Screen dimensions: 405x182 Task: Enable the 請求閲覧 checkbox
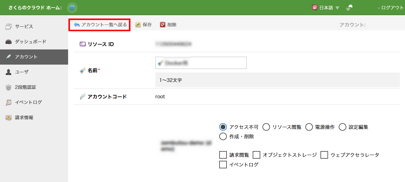tap(223, 155)
